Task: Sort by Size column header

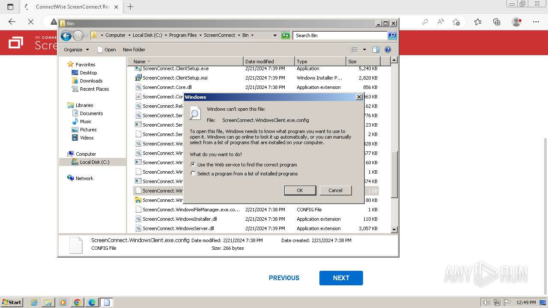Action: [x=363, y=62]
